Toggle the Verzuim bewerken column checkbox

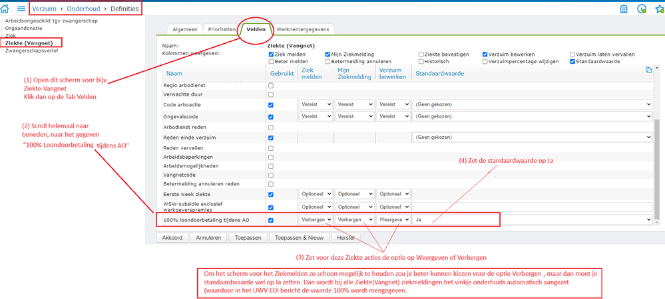(x=485, y=54)
